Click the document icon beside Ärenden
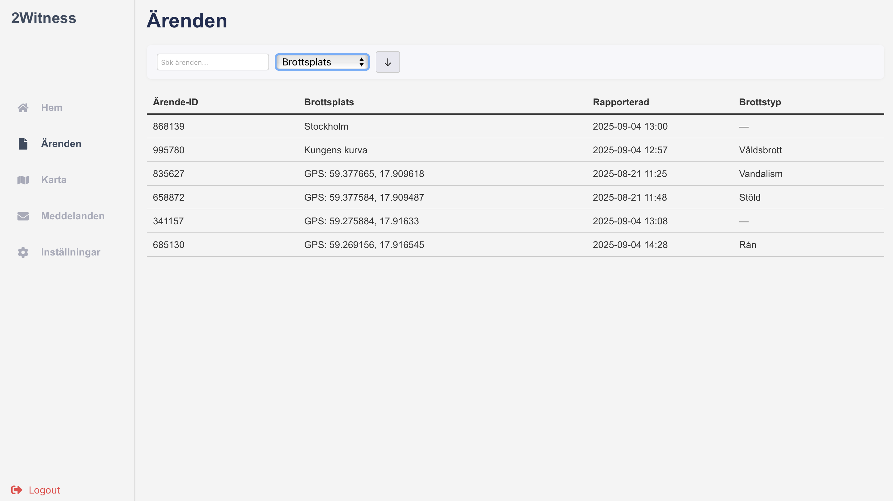 pyautogui.click(x=23, y=144)
